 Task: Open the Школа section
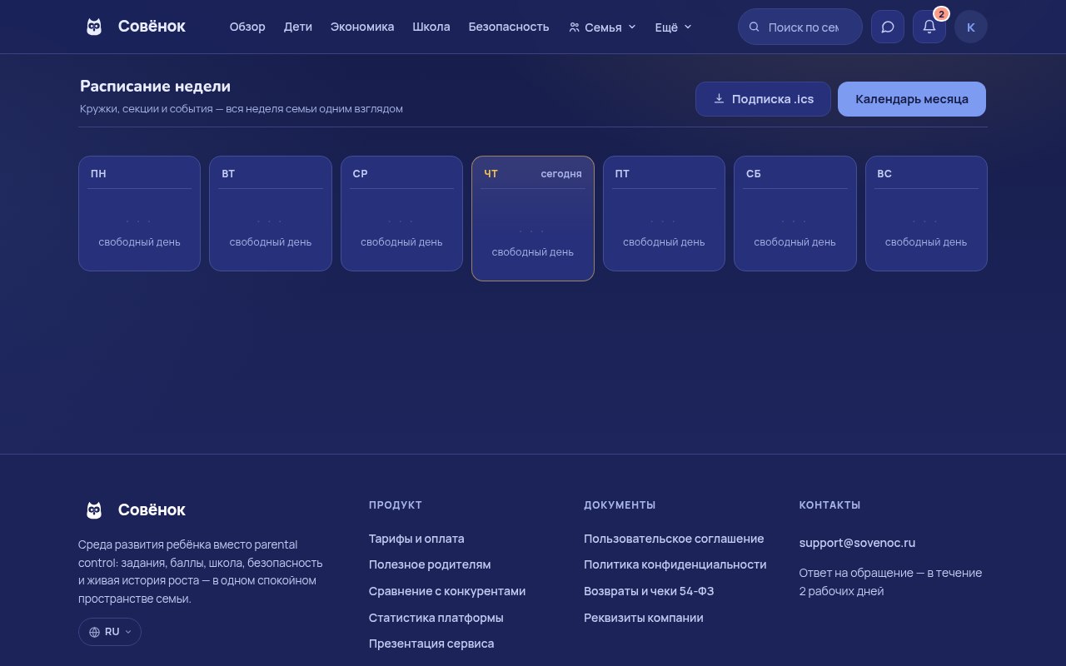coord(431,27)
